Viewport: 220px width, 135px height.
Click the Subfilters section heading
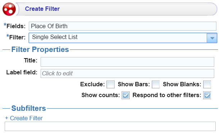(x=29, y=108)
